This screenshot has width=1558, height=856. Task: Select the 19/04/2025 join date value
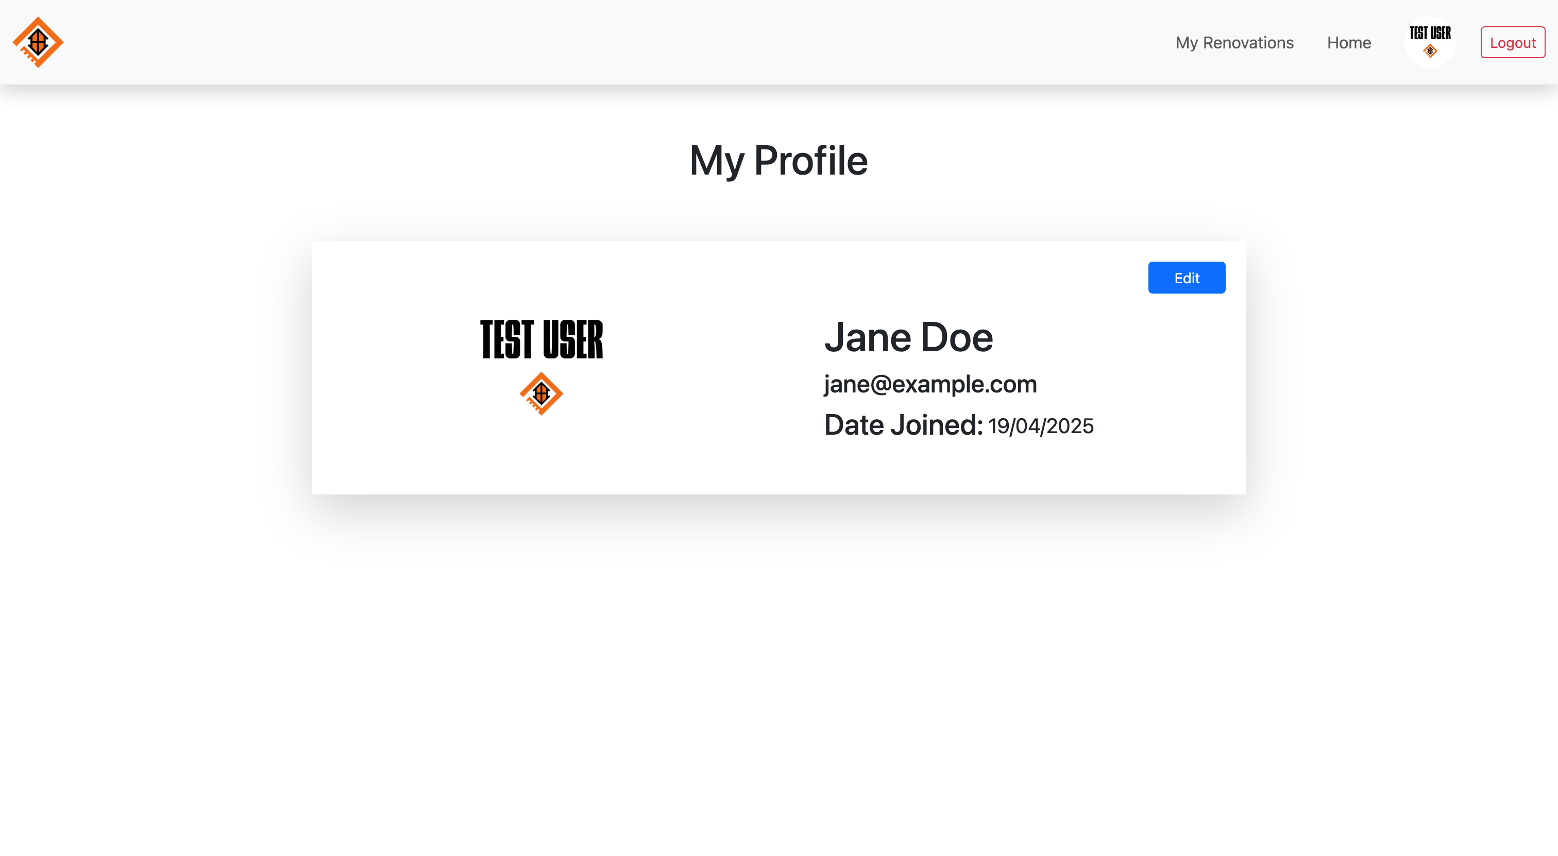click(x=1041, y=426)
